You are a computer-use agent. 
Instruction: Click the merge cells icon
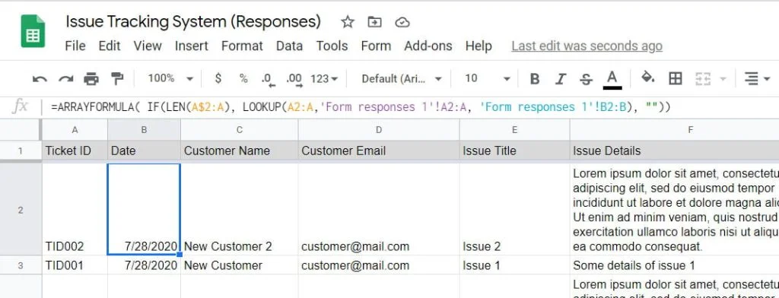[702, 78]
